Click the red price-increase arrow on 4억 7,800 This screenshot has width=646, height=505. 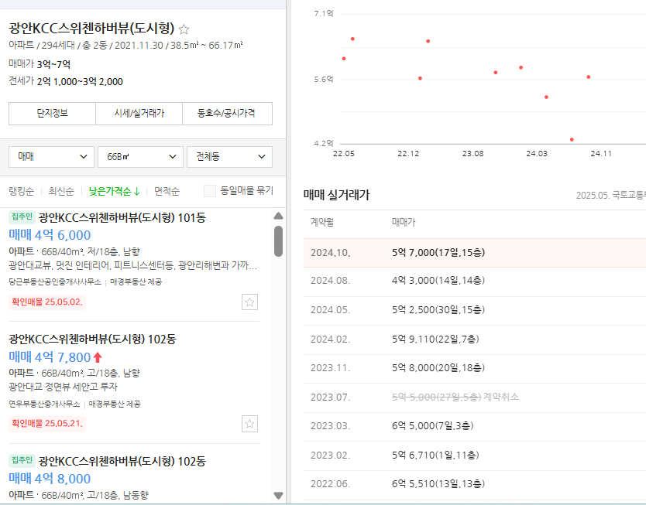pos(98,357)
